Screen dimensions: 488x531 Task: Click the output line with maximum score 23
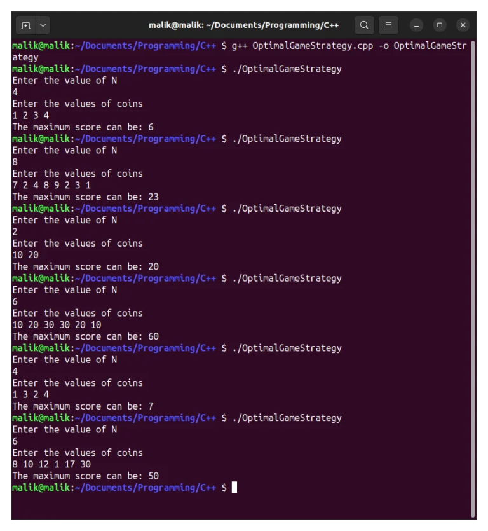[x=85, y=197]
